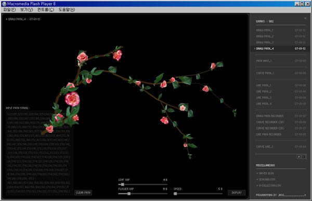Open CURVE RECORDER (3D) entry
This screenshot has width=312, height=201.
click(x=281, y=122)
